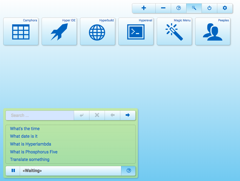Clear search with the X button
Screen dimensions: 240x181
[97, 116]
